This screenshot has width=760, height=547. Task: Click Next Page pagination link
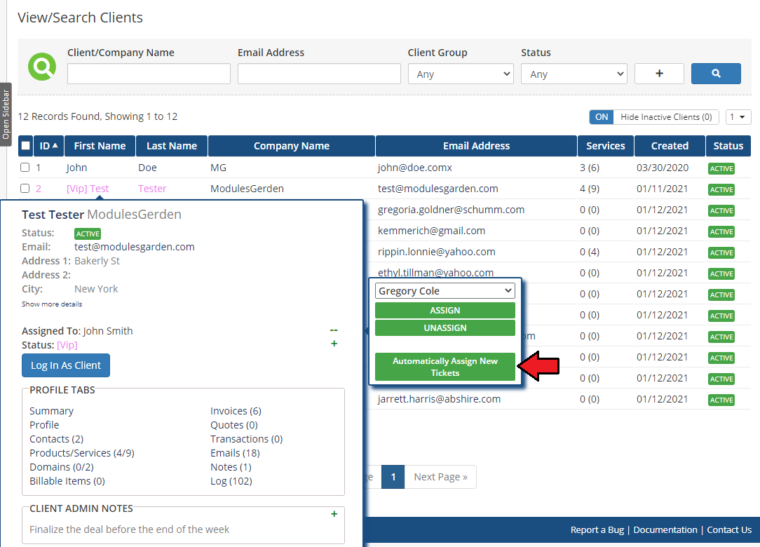click(440, 477)
